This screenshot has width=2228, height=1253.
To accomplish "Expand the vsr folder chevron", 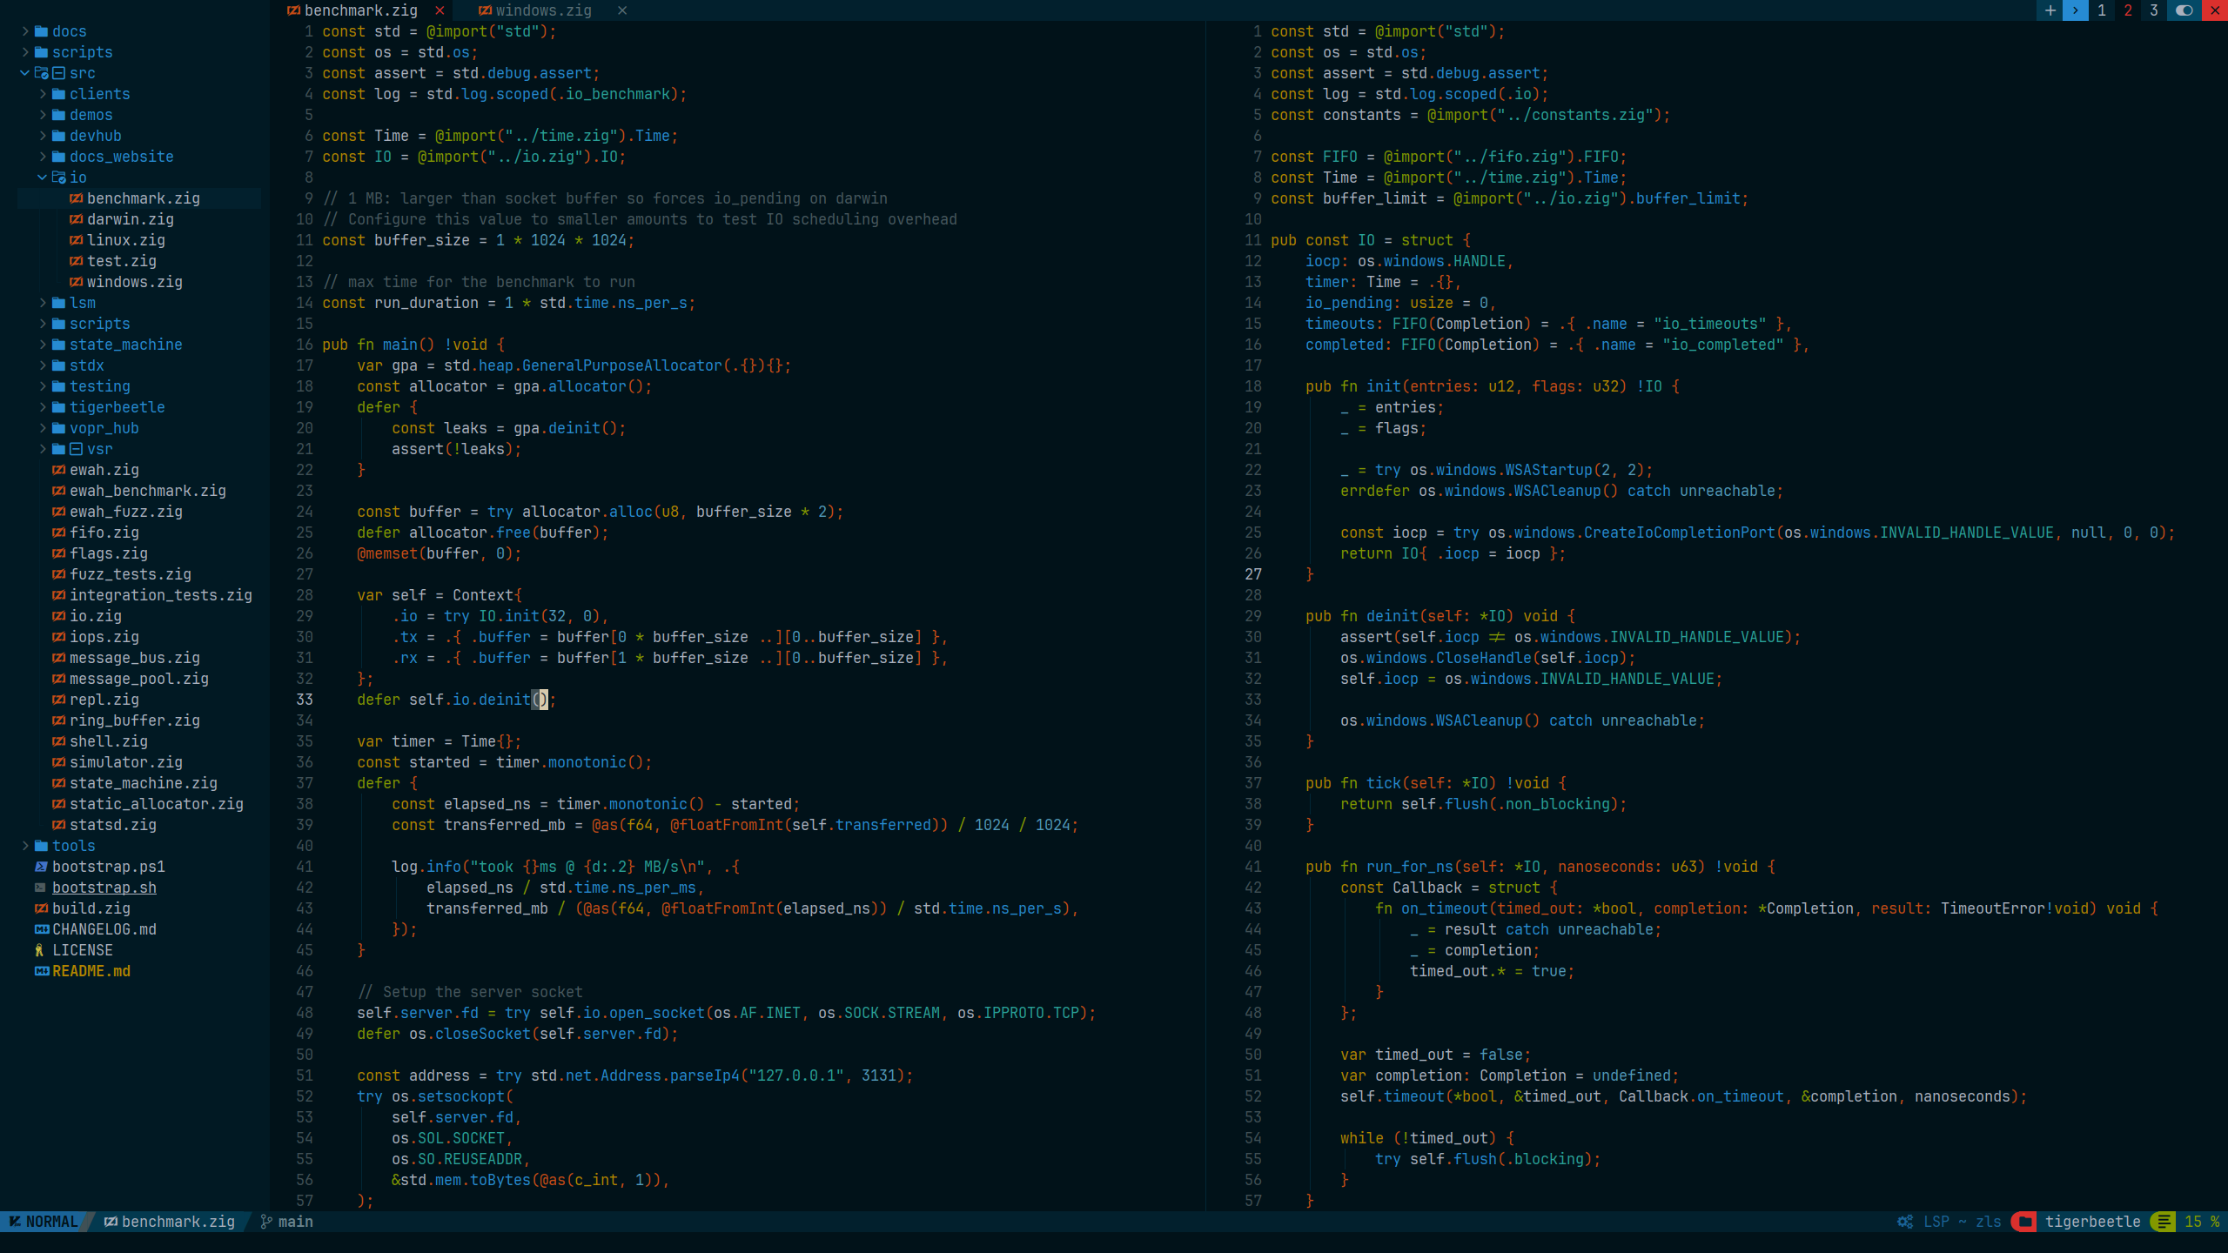I will point(43,449).
